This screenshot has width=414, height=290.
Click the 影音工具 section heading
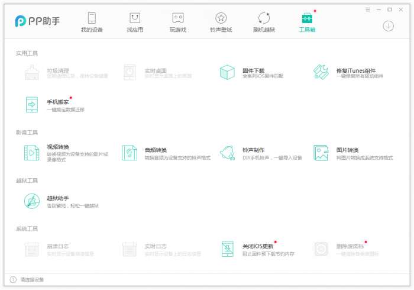click(x=27, y=133)
